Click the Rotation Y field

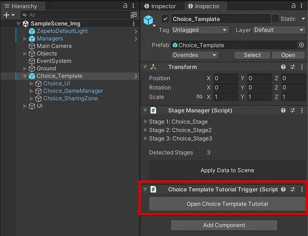pyautogui.click(x=260, y=88)
